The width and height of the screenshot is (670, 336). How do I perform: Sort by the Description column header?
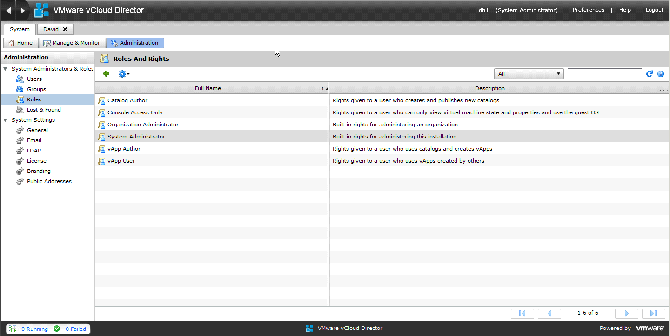point(490,88)
